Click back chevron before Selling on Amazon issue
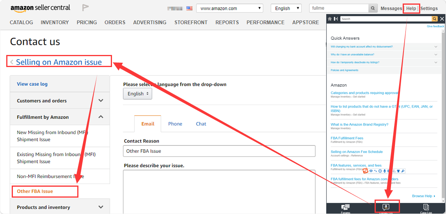The width and height of the screenshot is (446, 214). click(x=12, y=62)
